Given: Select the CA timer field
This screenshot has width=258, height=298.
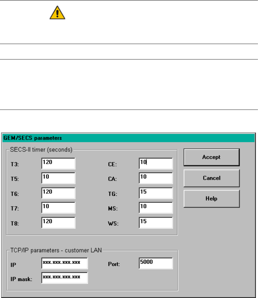Looking at the screenshot, I should pos(156,178).
